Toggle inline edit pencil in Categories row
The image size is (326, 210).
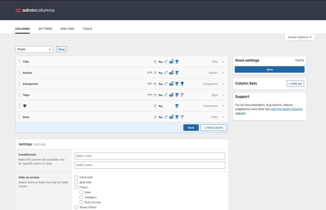(x=166, y=84)
